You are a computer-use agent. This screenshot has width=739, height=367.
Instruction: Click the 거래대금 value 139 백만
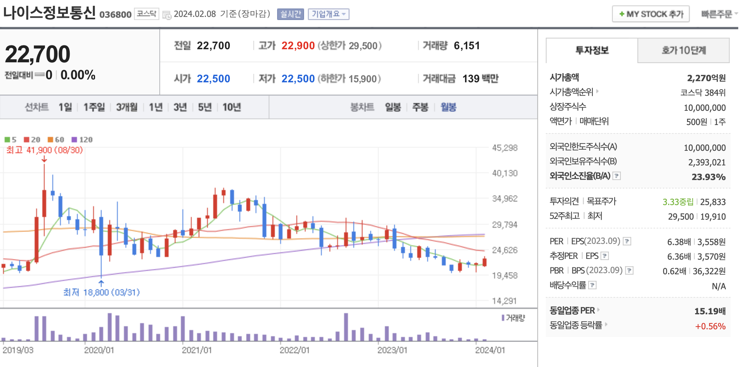[480, 79]
